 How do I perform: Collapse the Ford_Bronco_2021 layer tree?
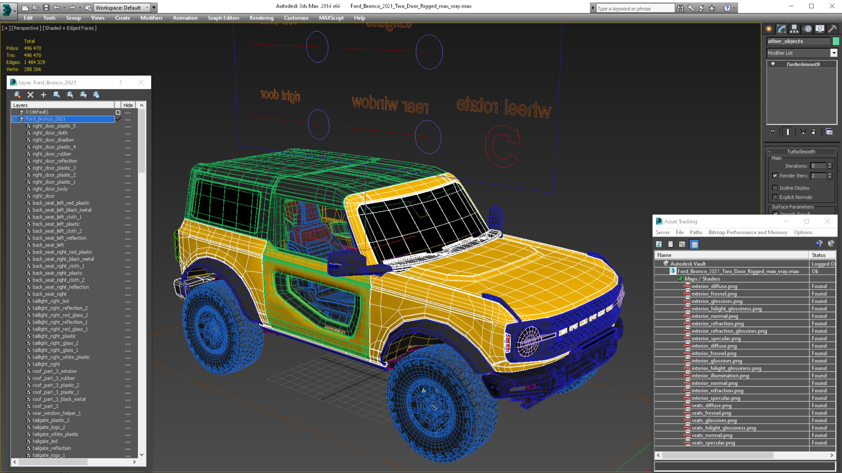pyautogui.click(x=14, y=119)
